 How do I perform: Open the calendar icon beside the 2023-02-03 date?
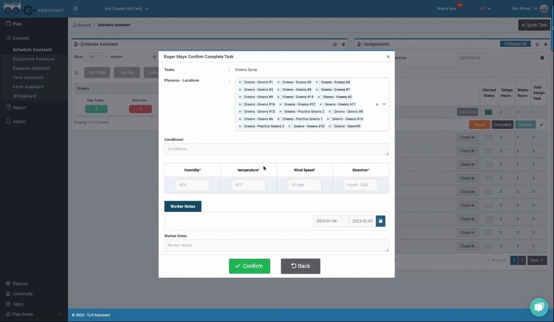pos(542,57)
